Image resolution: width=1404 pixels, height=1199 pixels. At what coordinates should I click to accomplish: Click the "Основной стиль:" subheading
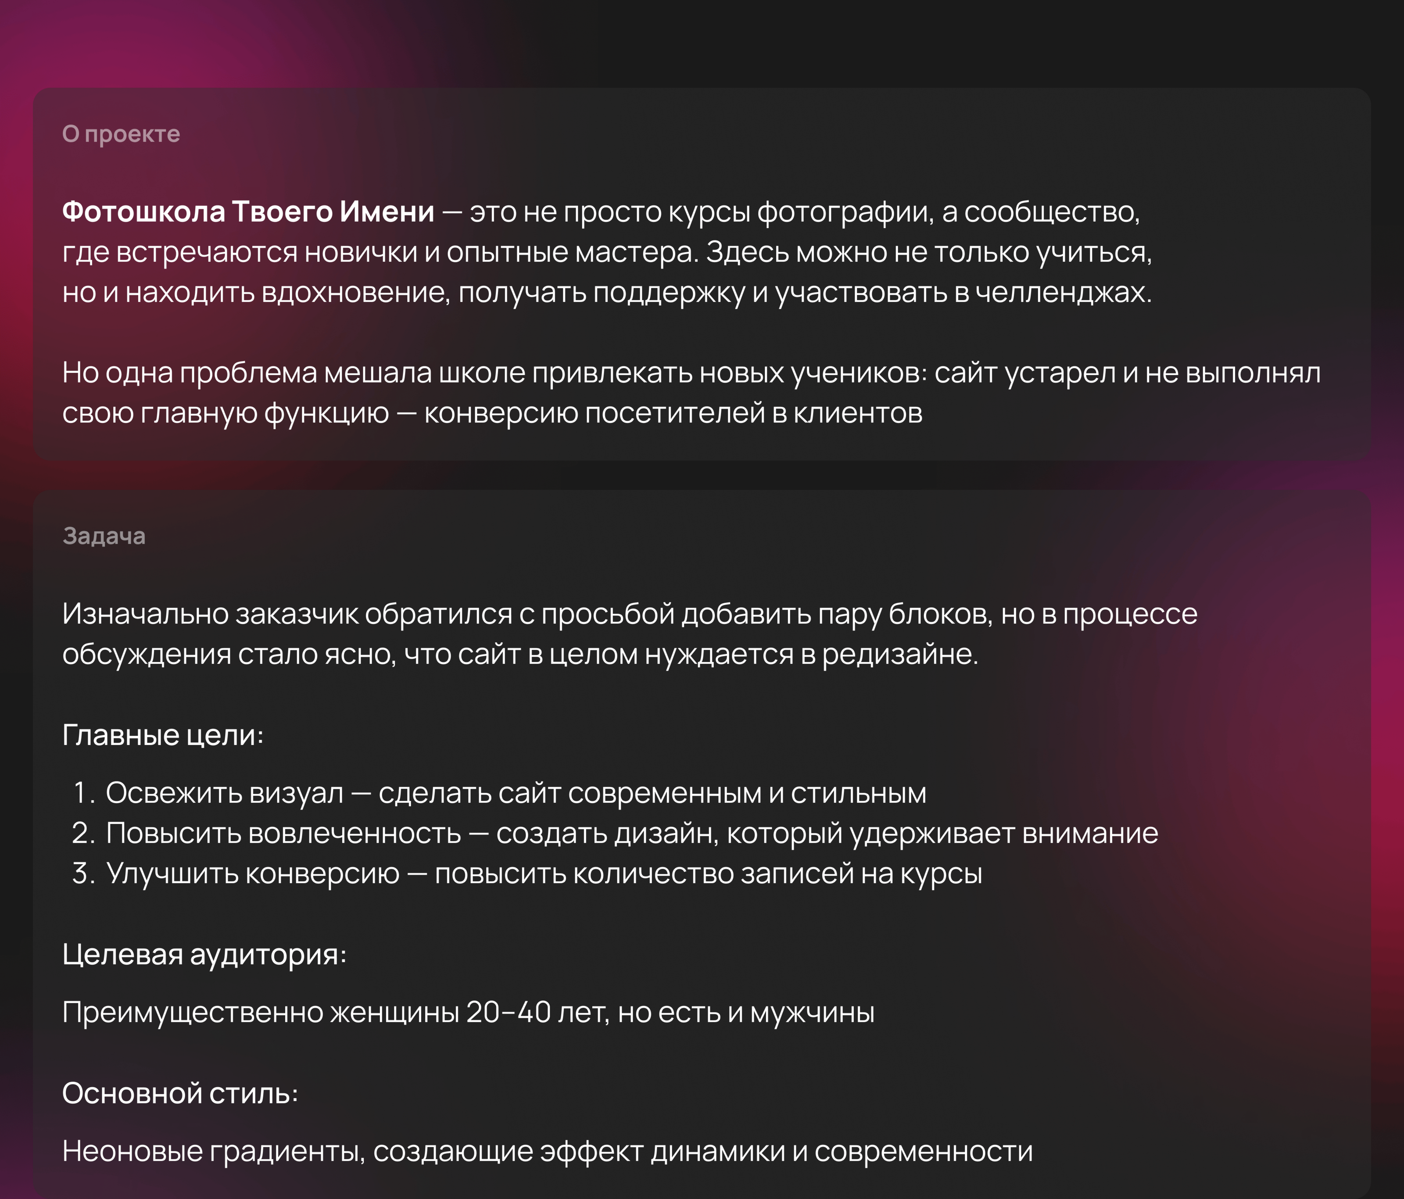click(x=179, y=1093)
